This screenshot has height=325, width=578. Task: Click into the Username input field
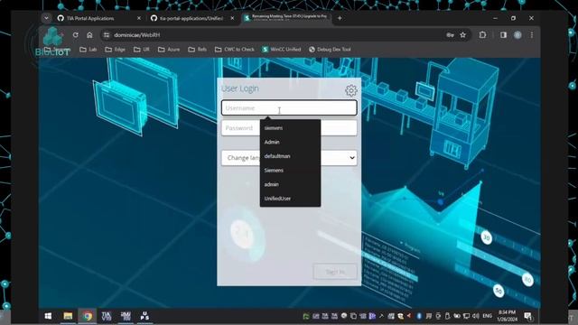tap(289, 108)
